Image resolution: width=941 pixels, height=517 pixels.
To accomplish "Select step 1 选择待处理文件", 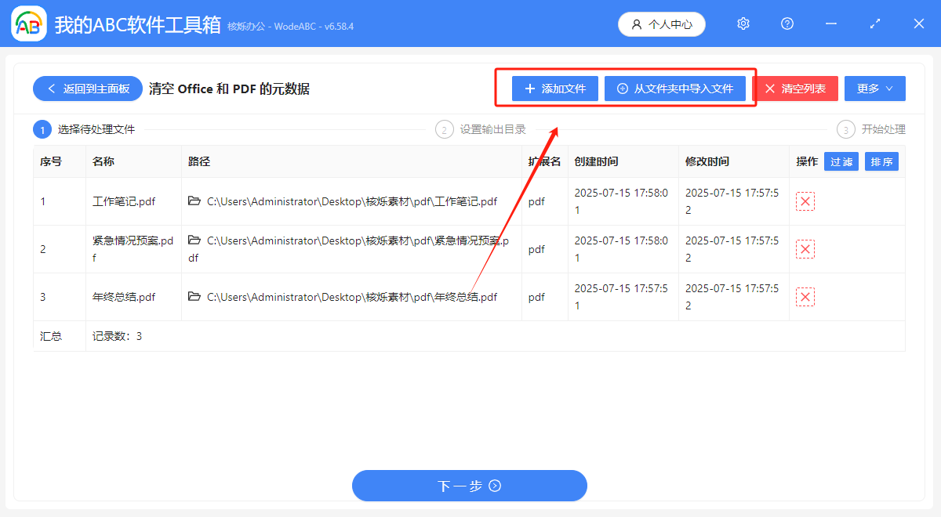I will pos(85,129).
